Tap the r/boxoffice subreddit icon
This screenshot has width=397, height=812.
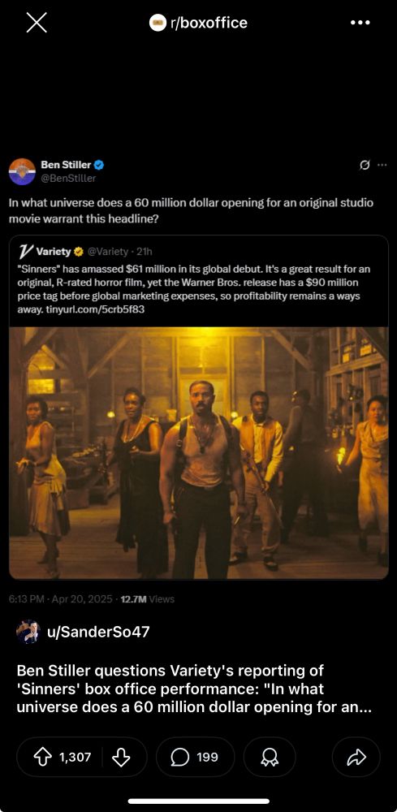click(158, 23)
